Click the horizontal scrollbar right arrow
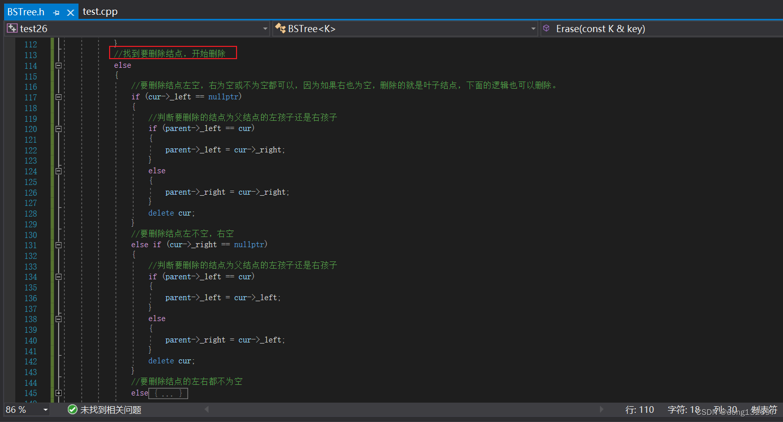The width and height of the screenshot is (783, 422). tap(602, 409)
